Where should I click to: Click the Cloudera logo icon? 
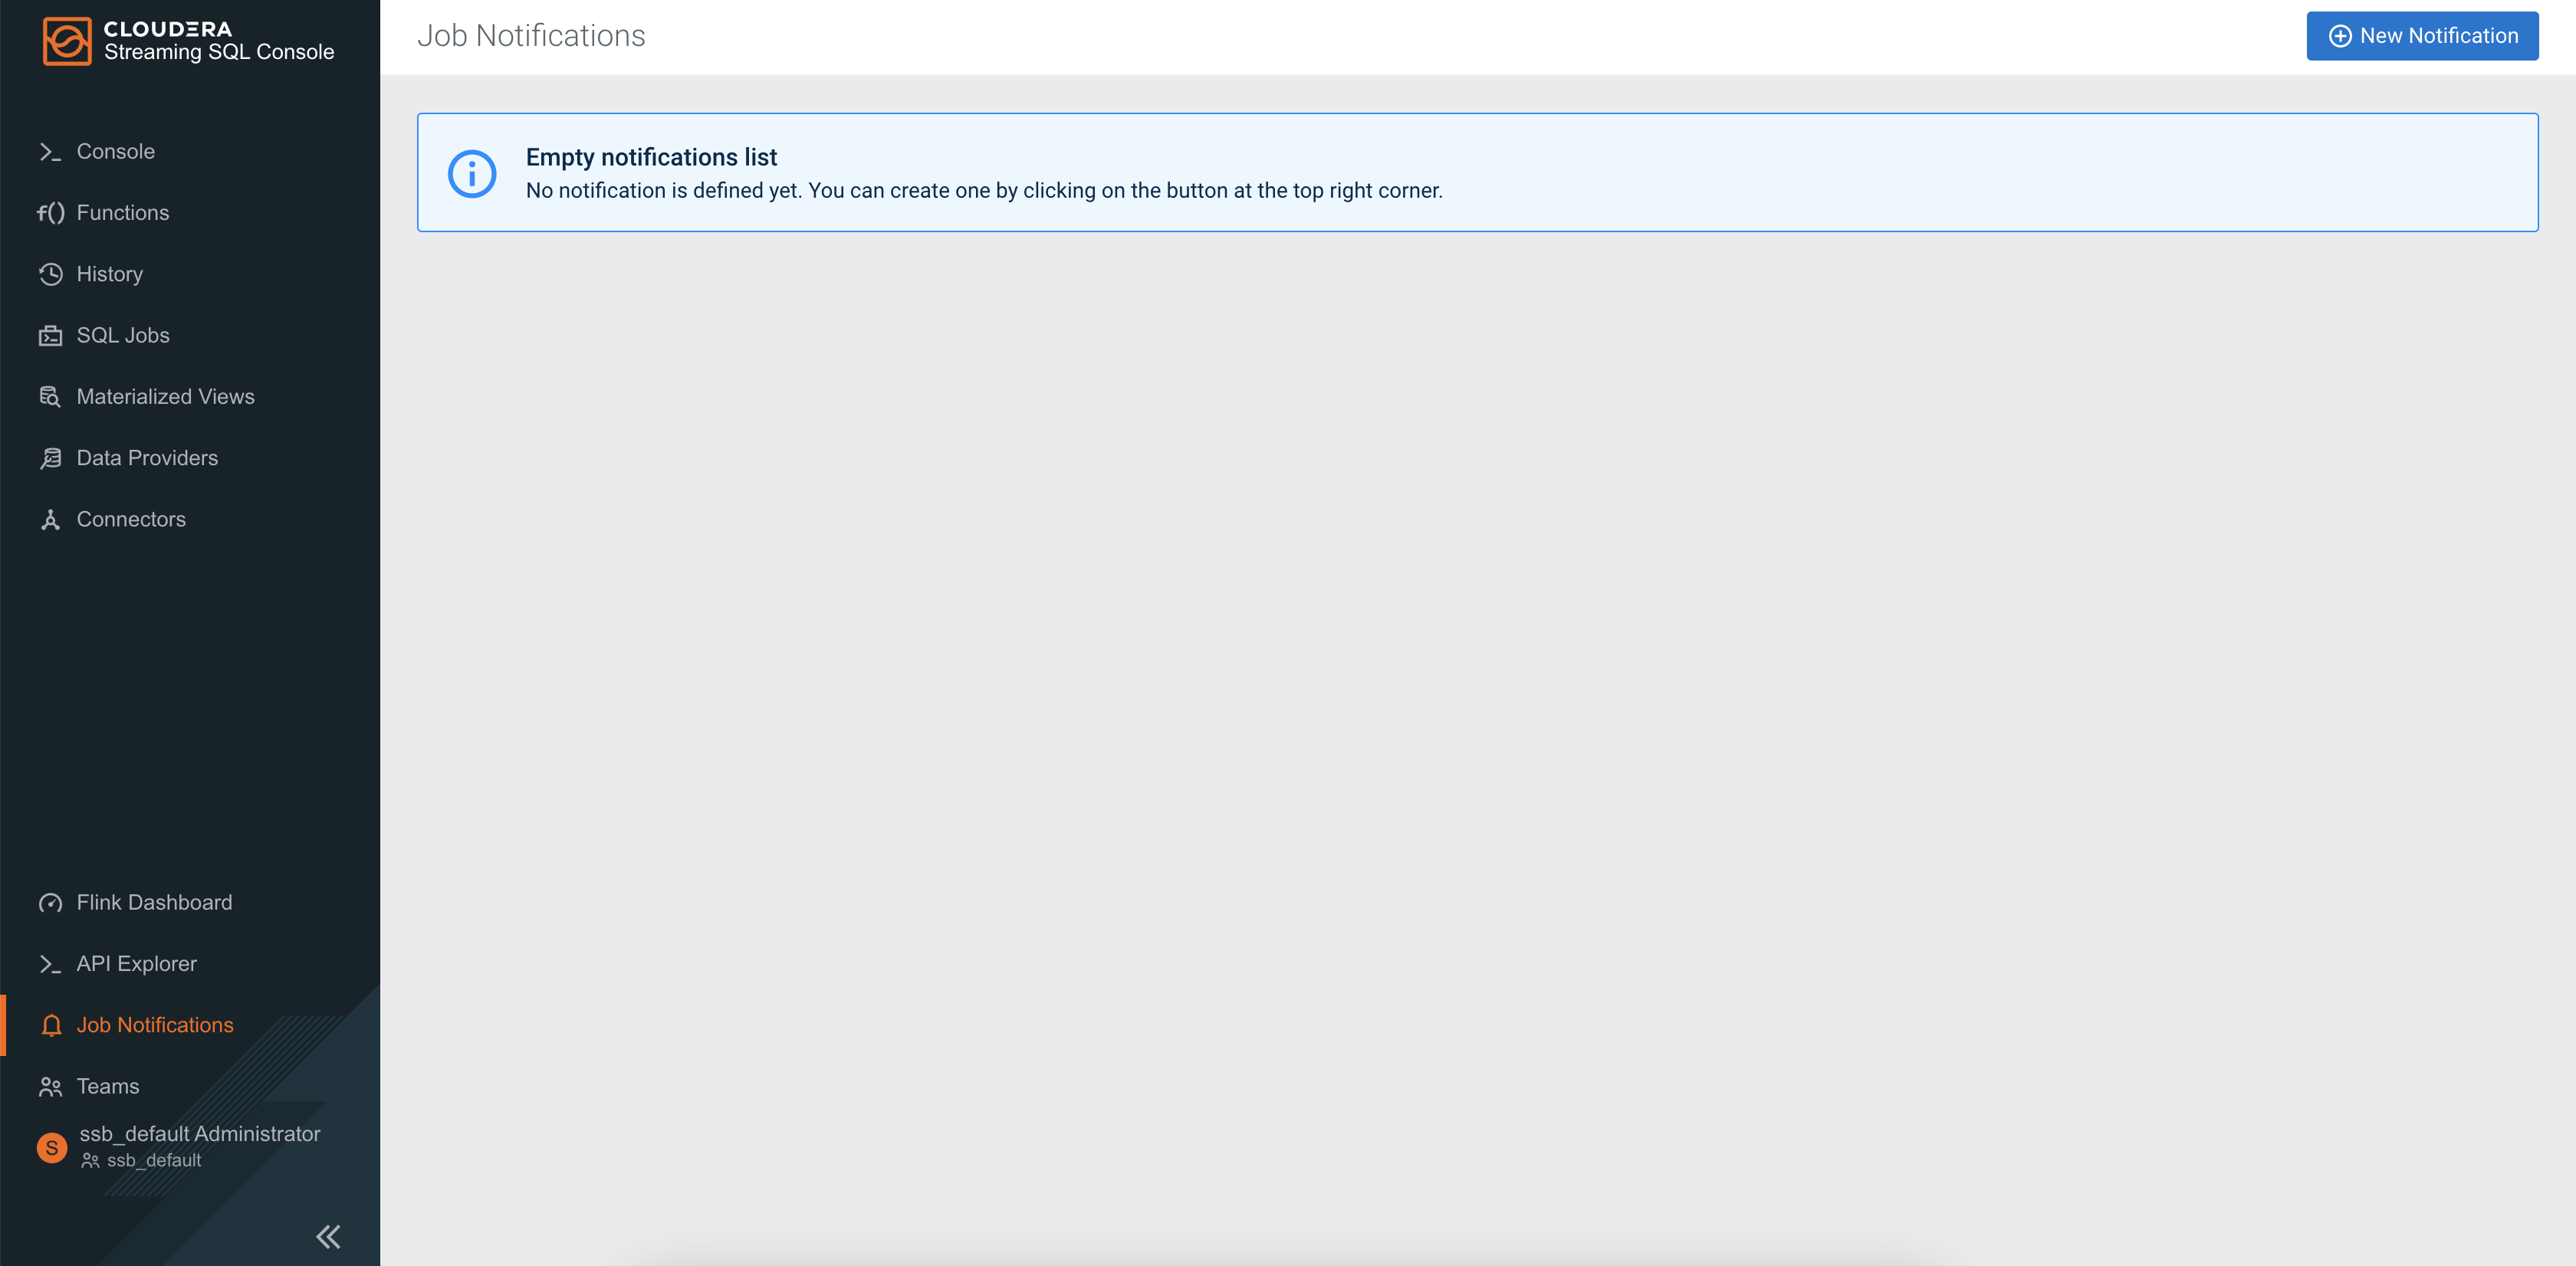(x=67, y=41)
